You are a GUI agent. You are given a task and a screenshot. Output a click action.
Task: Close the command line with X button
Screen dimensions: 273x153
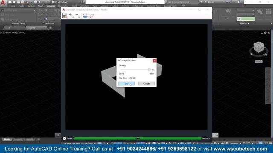(x=58, y=135)
